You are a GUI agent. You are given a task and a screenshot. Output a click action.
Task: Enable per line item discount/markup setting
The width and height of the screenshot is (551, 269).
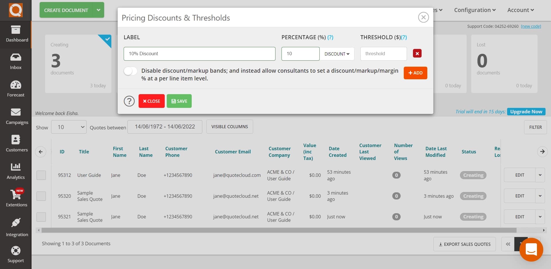click(x=130, y=71)
